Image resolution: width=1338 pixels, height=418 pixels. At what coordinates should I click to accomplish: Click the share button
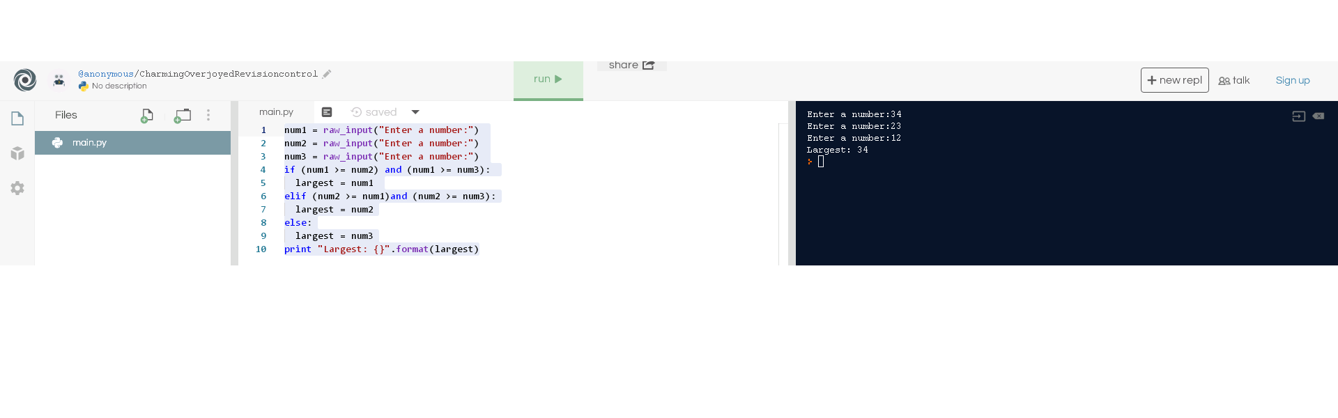[x=631, y=65]
